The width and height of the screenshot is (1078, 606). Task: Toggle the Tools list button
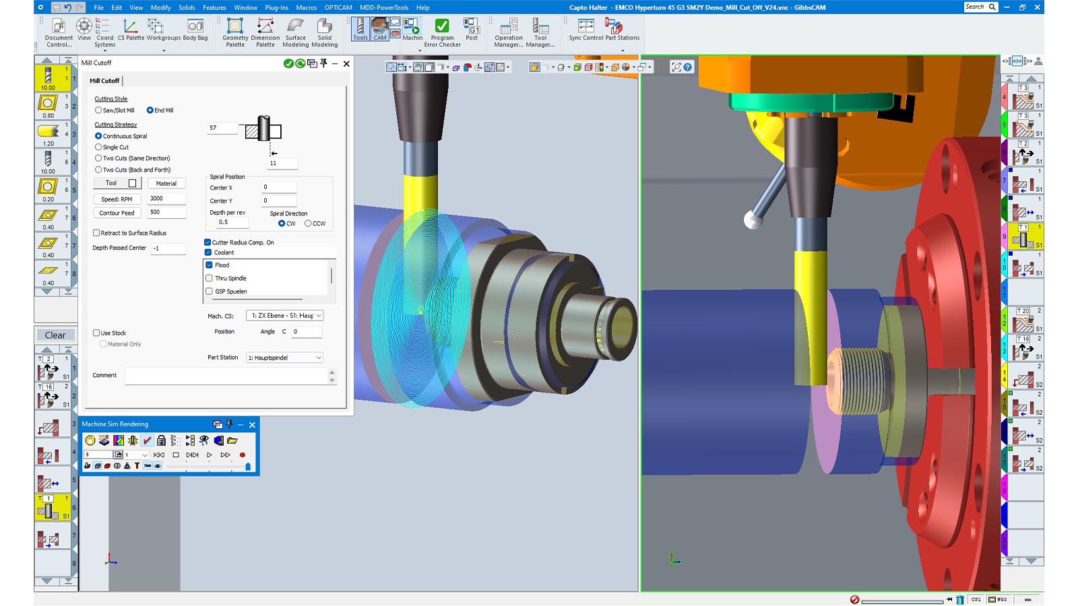[x=360, y=30]
